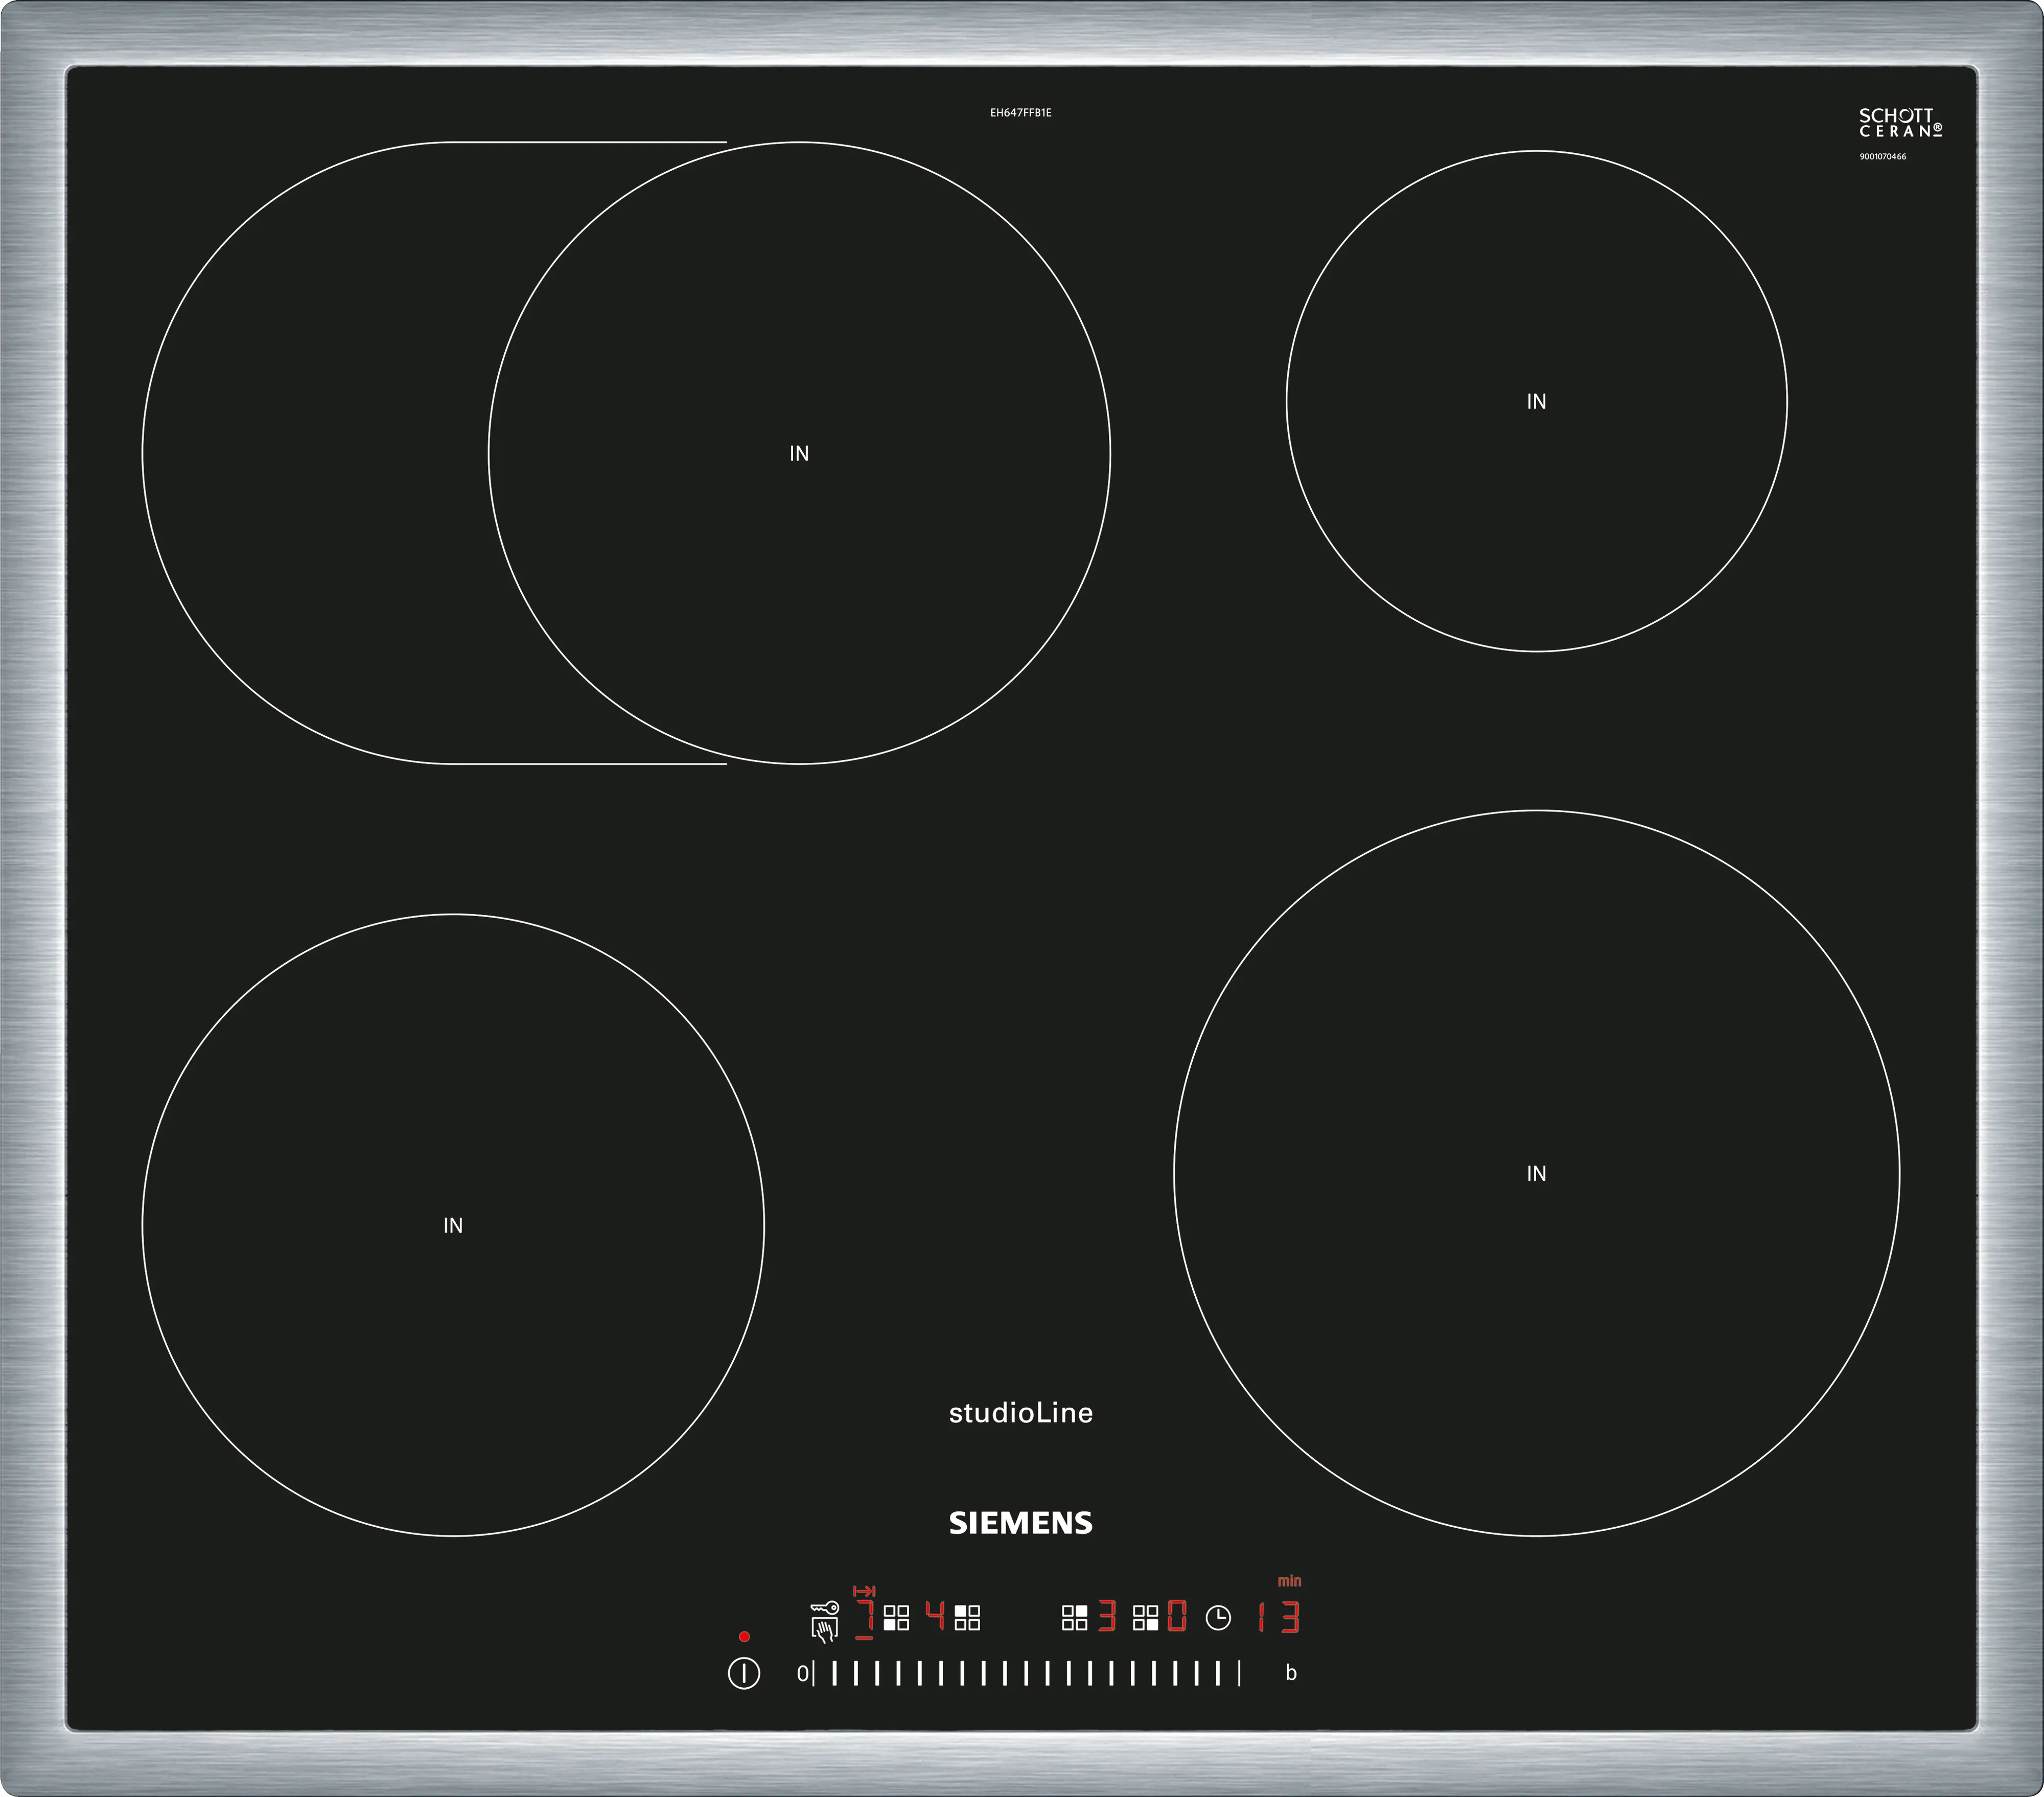Select the front-left cooking zone icon
Image resolution: width=2044 pixels, height=1797 pixels.
coord(897,1618)
